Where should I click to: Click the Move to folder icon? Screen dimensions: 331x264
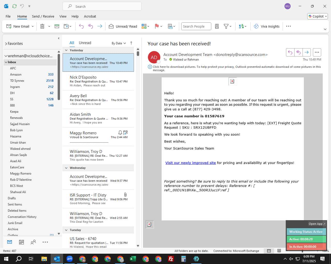point(66,26)
